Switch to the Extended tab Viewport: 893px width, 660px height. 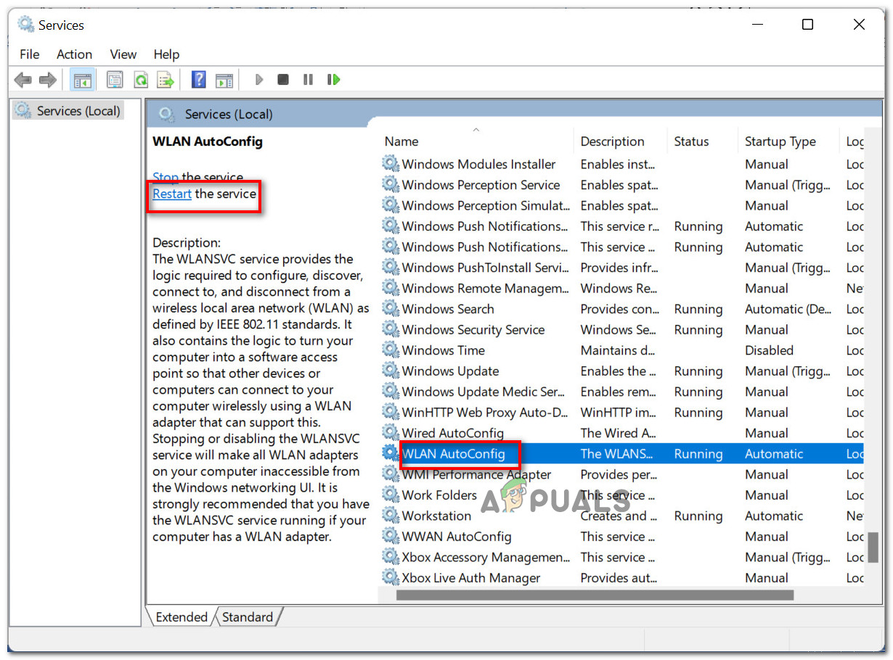coord(182,617)
